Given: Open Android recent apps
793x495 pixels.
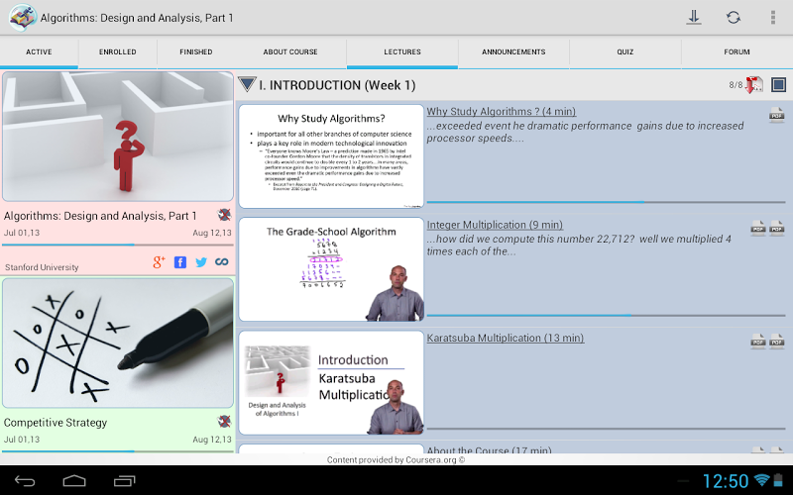Looking at the screenshot, I should pos(125,481).
